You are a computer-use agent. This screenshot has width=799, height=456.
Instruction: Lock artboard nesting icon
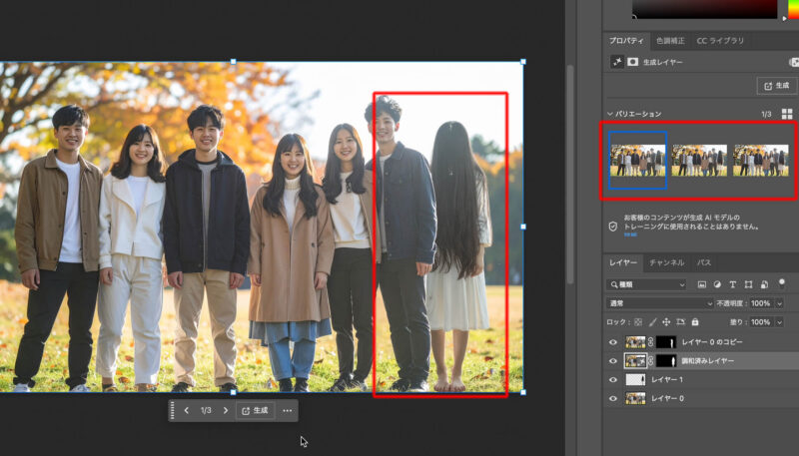pyautogui.click(x=680, y=322)
